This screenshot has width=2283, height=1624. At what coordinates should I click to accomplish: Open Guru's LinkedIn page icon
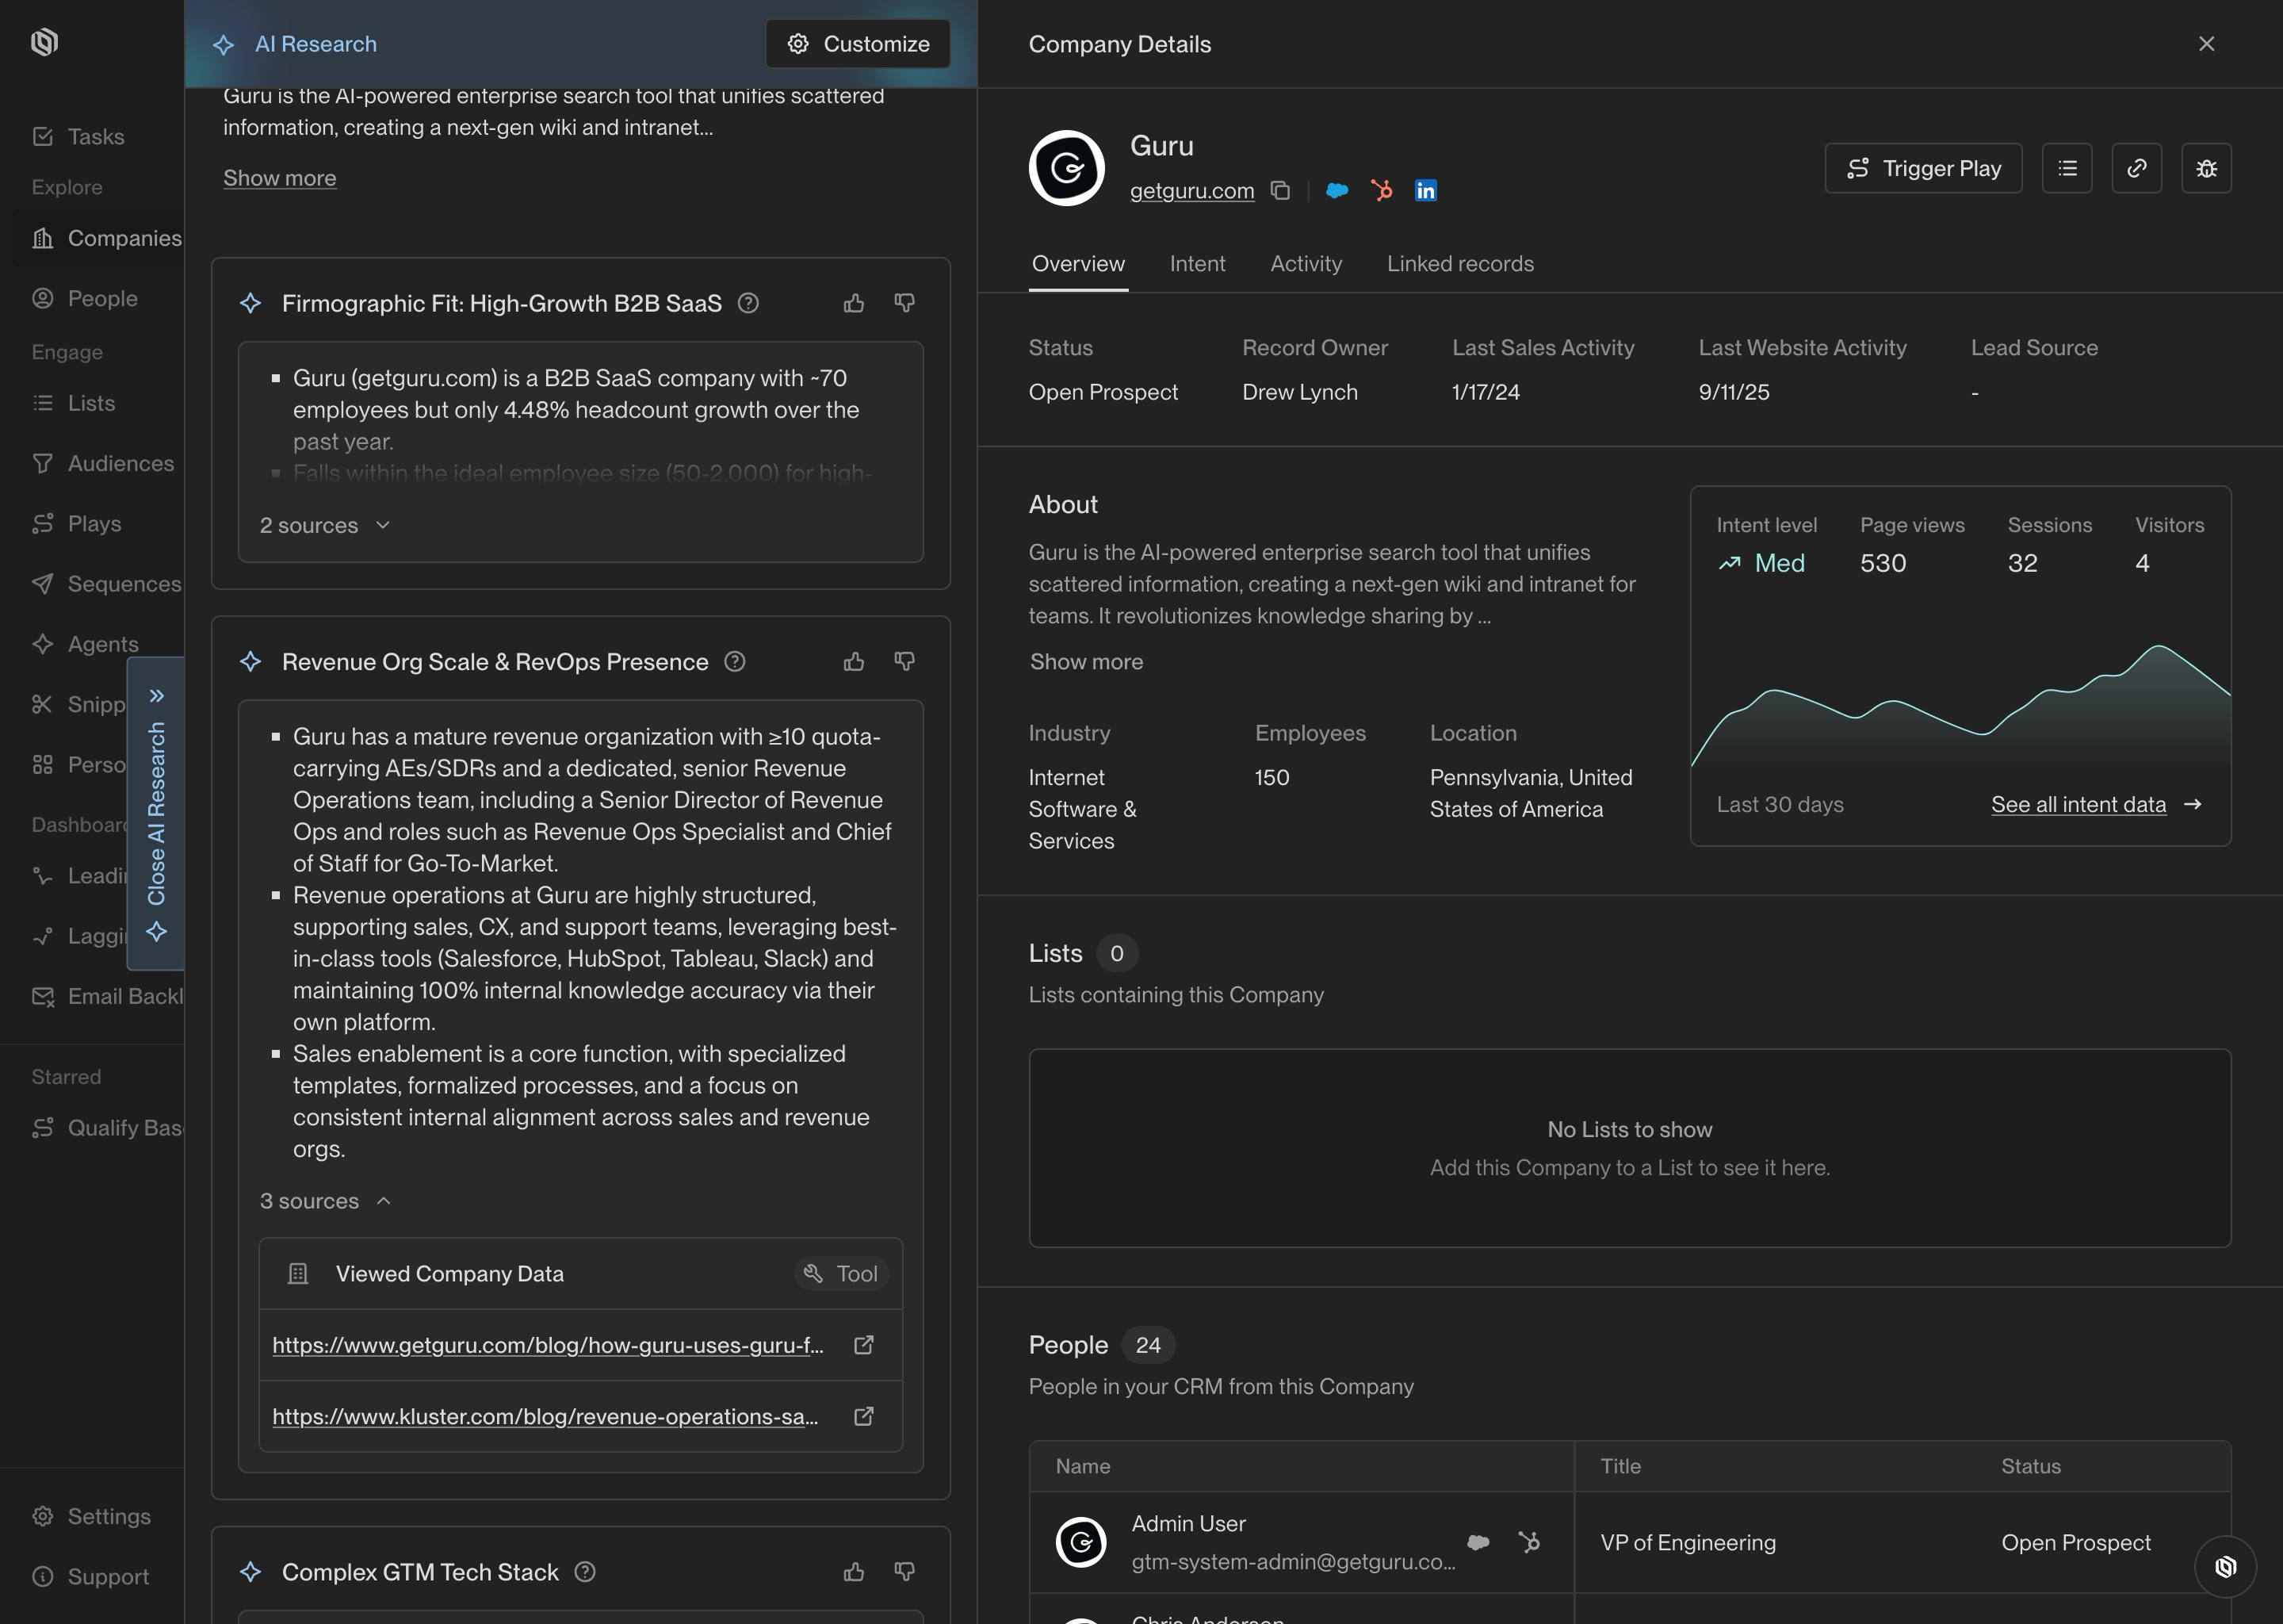(1425, 190)
